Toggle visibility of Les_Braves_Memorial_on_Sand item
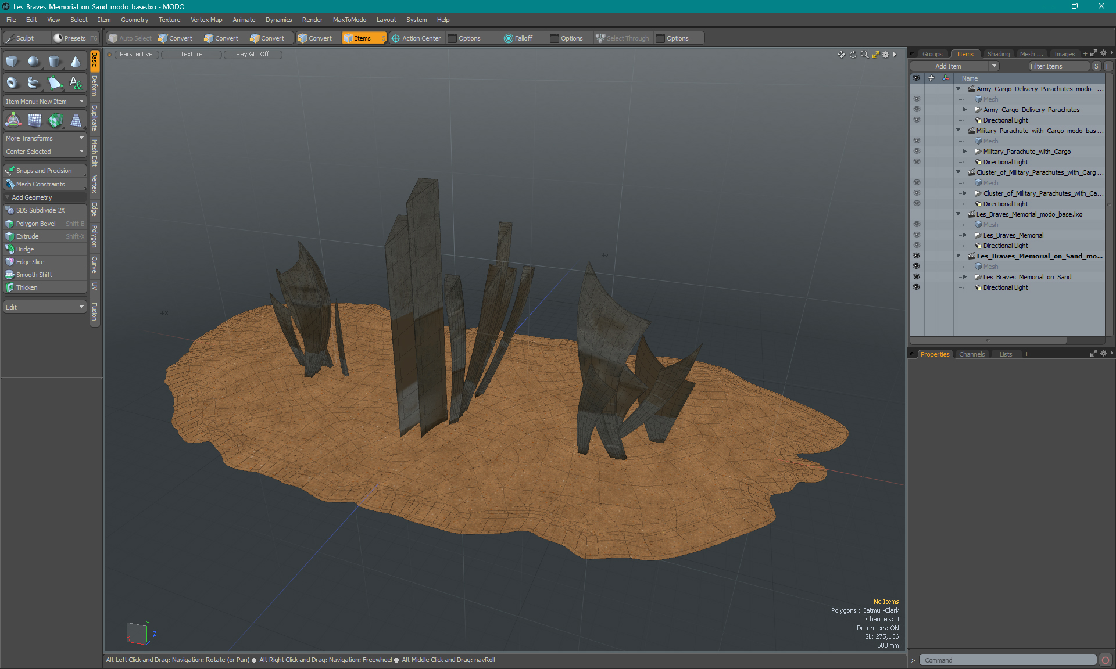1116x669 pixels. 917,277
